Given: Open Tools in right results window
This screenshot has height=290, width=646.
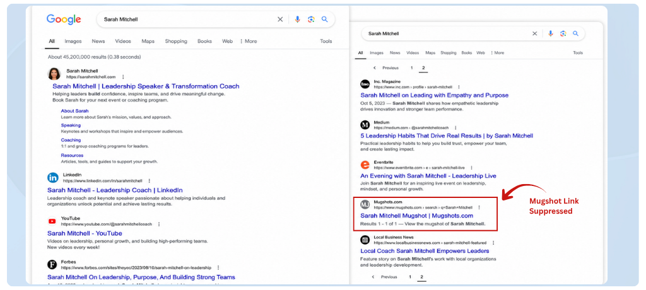Looking at the screenshot, I should (x=578, y=53).
